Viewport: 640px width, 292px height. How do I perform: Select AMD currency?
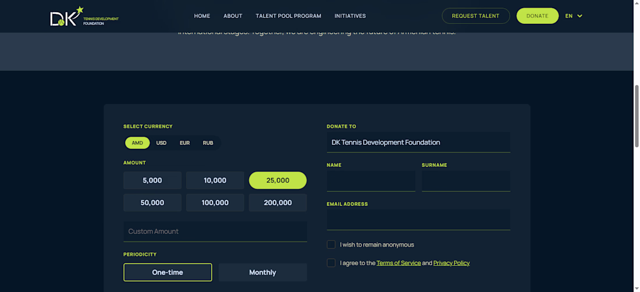coord(137,143)
